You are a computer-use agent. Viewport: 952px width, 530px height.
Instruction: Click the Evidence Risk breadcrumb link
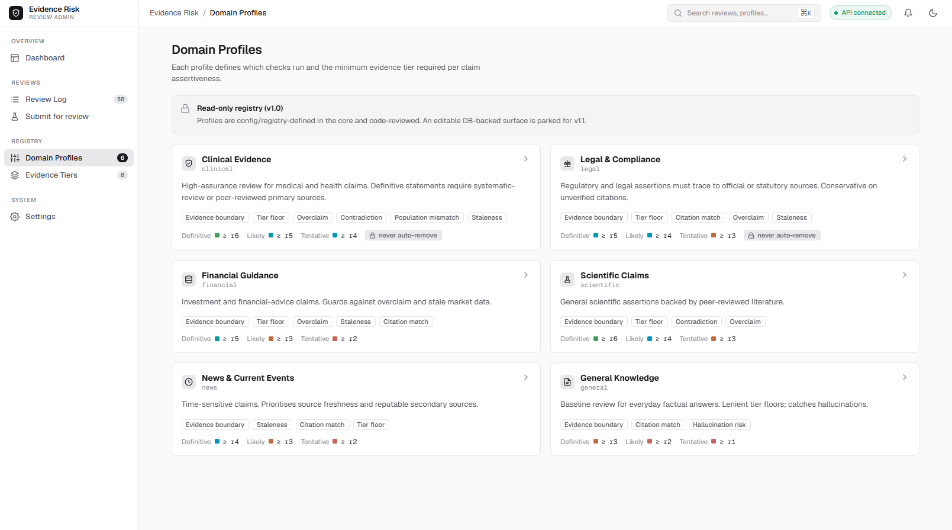[x=174, y=13]
